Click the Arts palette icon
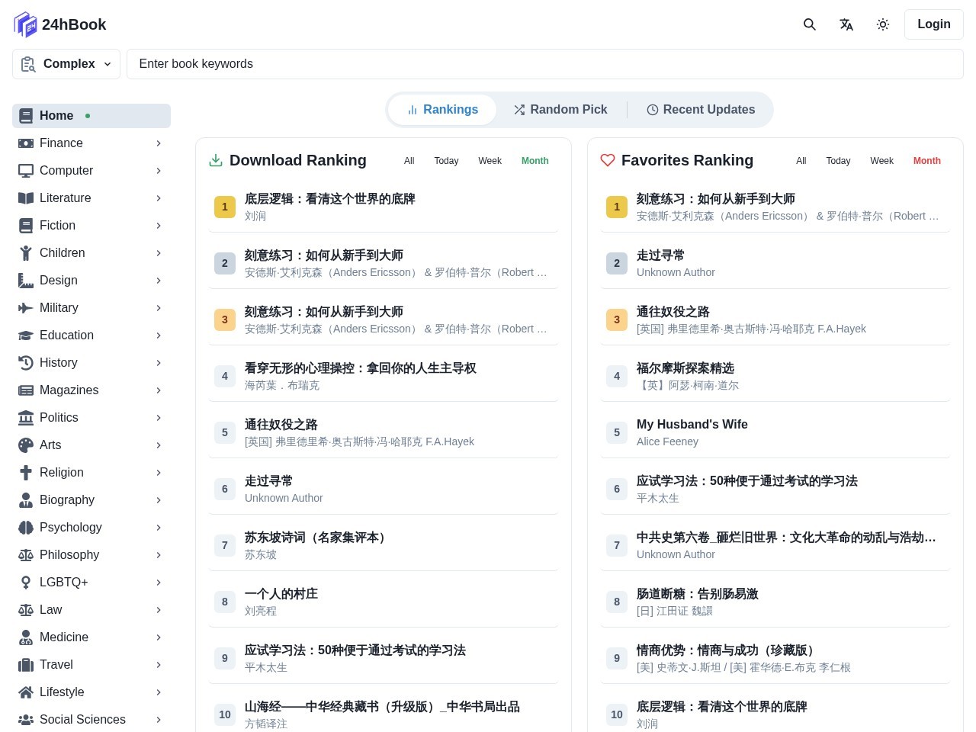Viewport: 976px width, 732px height. coord(26,445)
